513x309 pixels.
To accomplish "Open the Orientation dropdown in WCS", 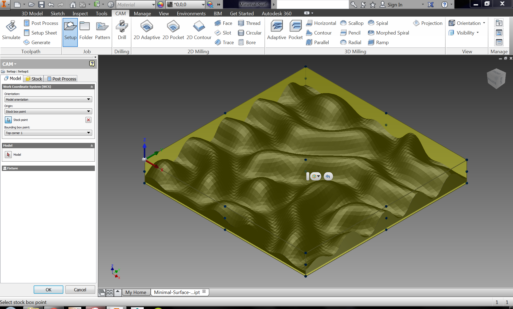I will (48, 100).
